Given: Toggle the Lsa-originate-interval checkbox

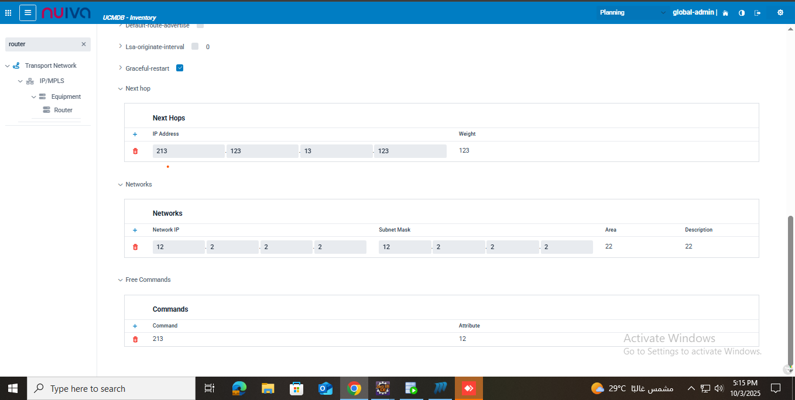Looking at the screenshot, I should (195, 47).
